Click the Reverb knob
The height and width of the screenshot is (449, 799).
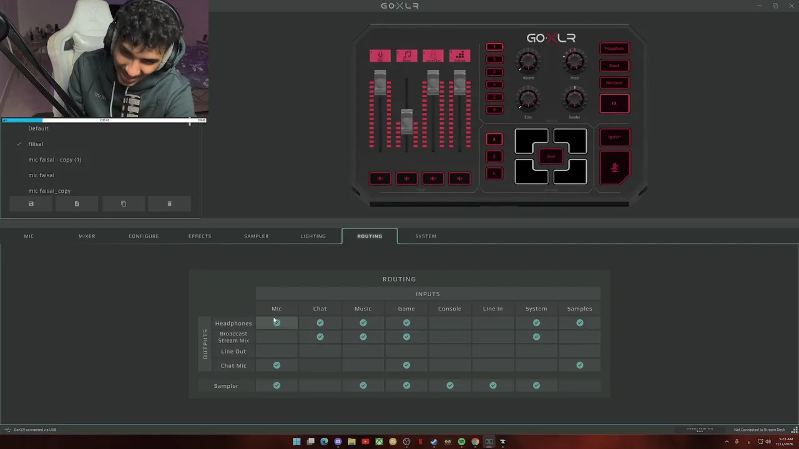pyautogui.click(x=528, y=61)
